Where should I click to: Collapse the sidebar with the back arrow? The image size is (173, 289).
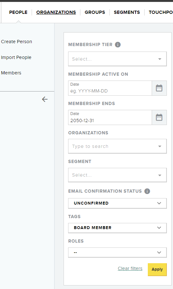[x=45, y=99]
